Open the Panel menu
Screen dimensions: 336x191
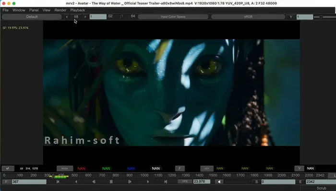pos(34,10)
